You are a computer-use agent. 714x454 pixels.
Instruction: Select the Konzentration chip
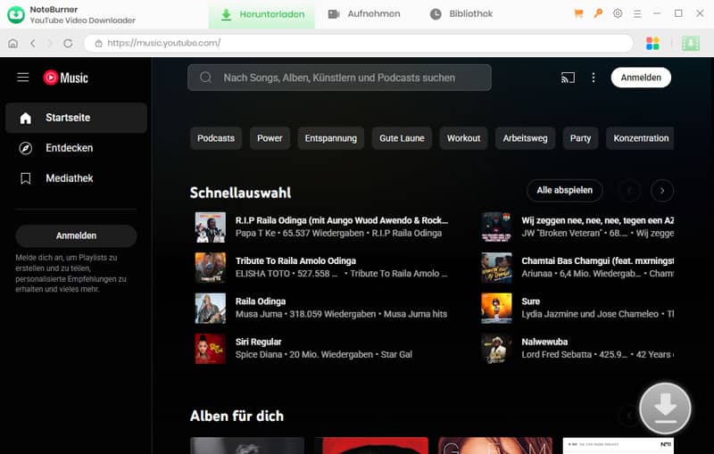(640, 138)
